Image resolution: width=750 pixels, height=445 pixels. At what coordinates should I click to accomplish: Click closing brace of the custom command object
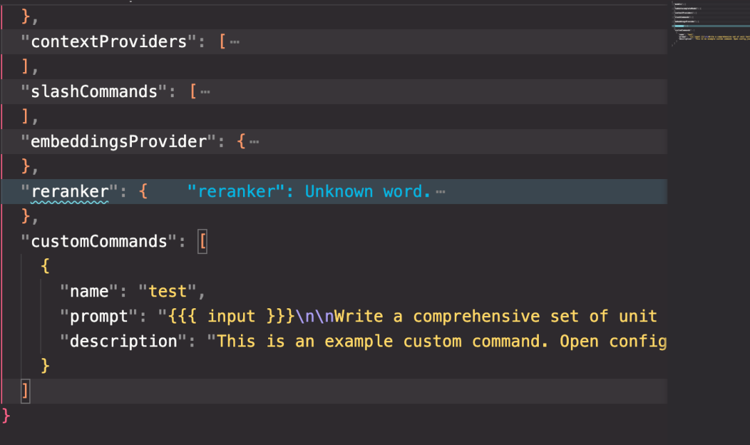(45, 366)
